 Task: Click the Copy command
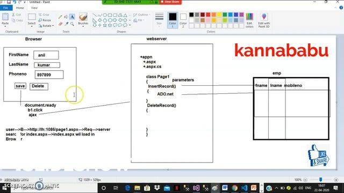pyautogui.click(x=17, y=20)
